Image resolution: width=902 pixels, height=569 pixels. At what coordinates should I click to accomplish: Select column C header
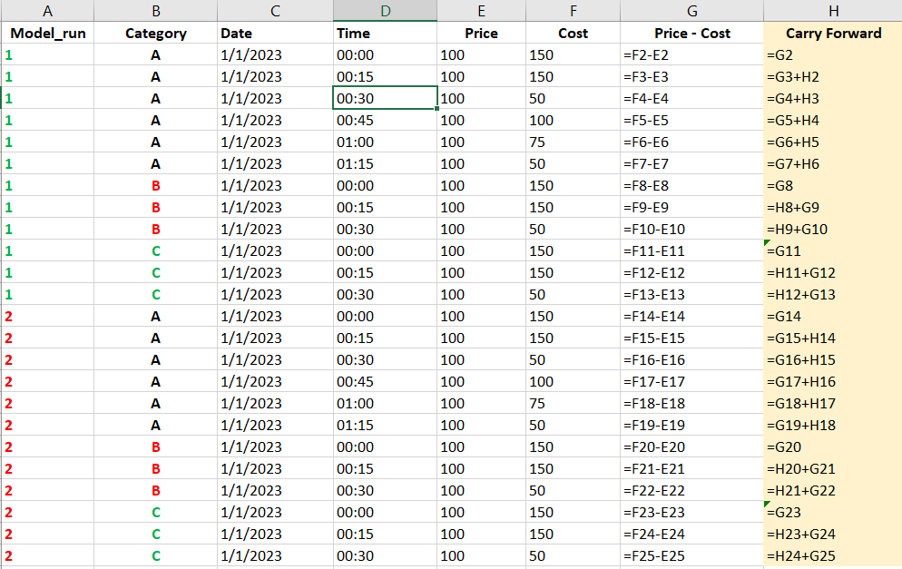276,11
